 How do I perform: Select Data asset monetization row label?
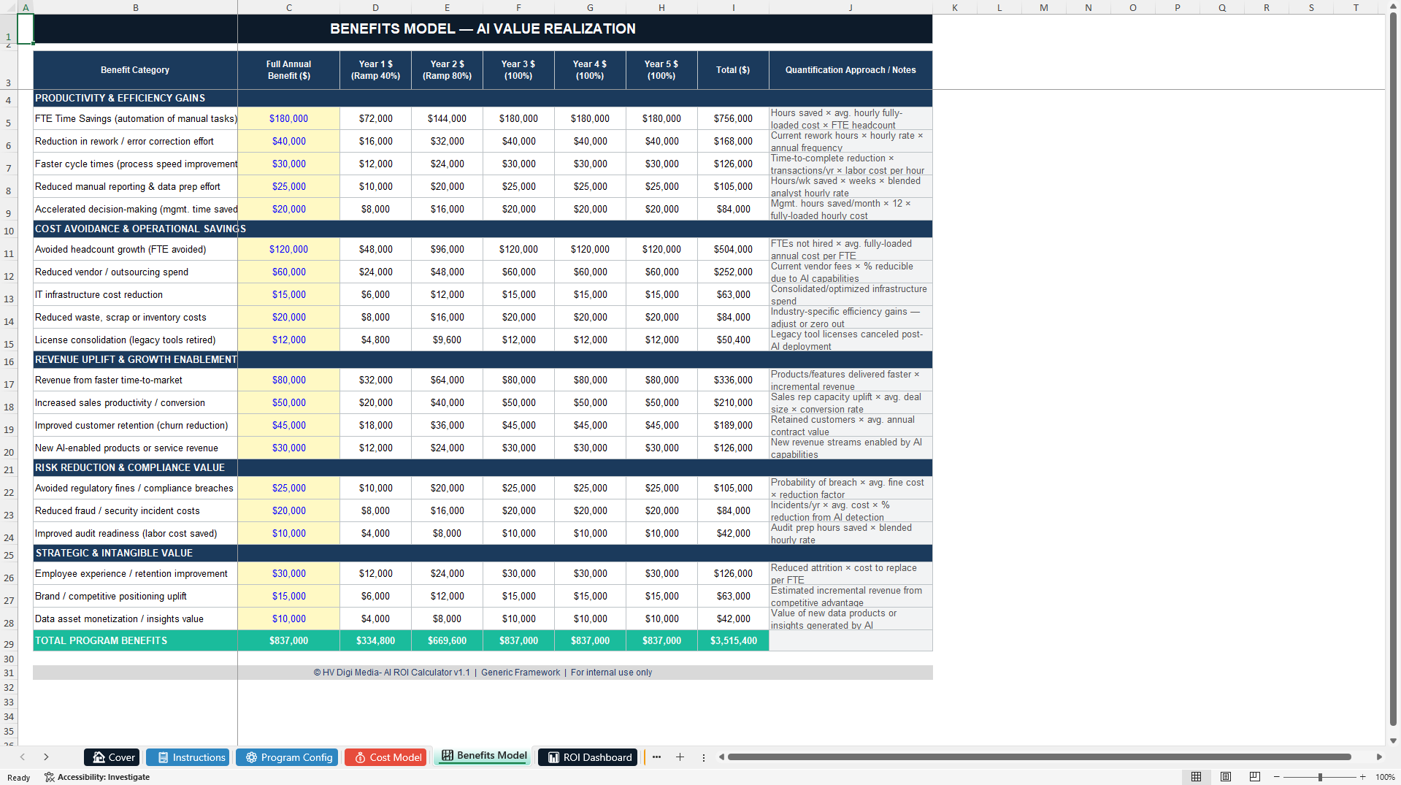pyautogui.click(x=135, y=619)
